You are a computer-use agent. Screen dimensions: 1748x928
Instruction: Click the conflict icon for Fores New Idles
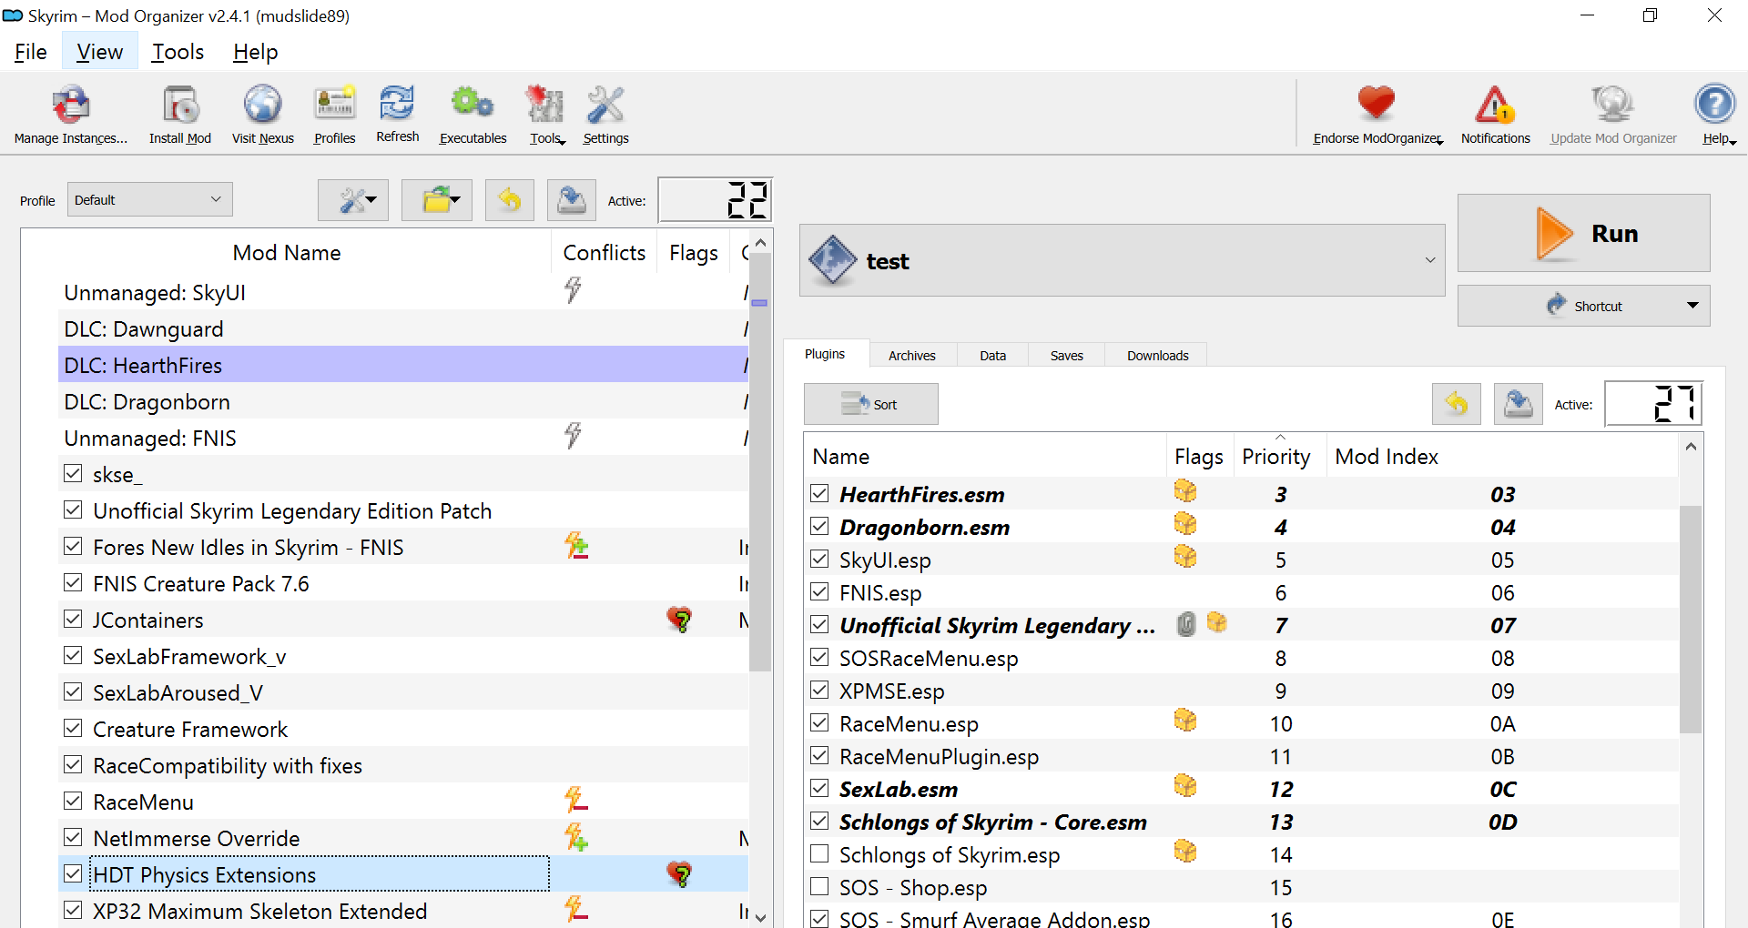(x=575, y=546)
